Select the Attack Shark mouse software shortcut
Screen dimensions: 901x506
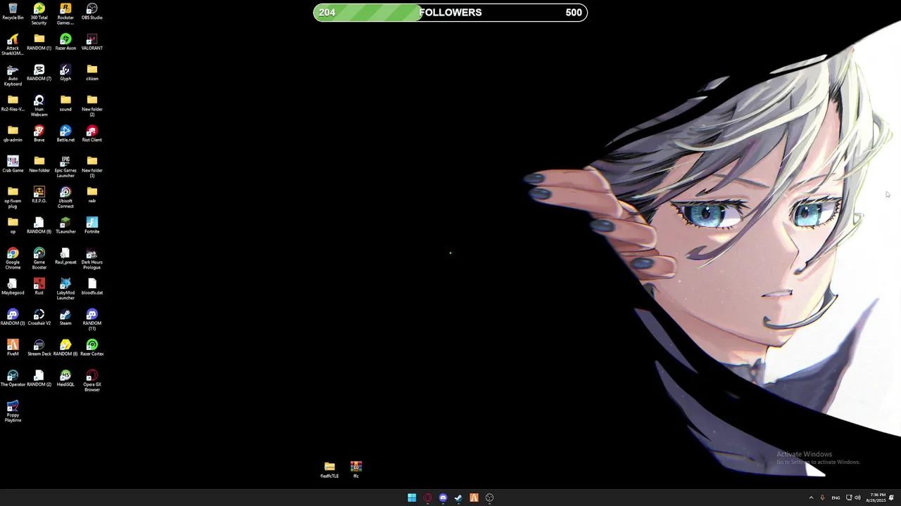pyautogui.click(x=13, y=45)
